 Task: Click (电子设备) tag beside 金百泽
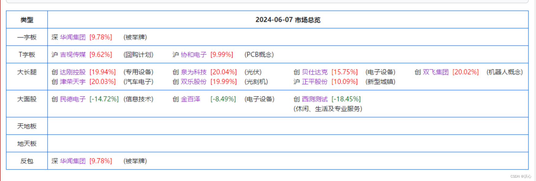pyautogui.click(x=259, y=99)
